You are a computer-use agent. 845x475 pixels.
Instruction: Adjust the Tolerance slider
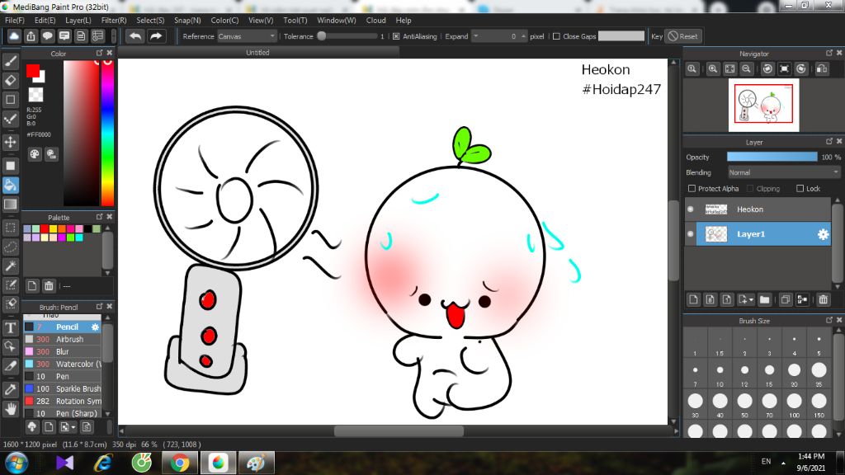[347, 36]
